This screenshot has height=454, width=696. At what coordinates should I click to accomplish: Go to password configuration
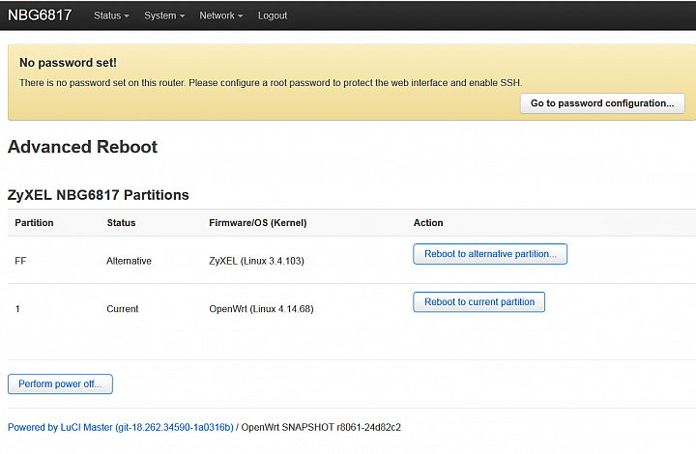(x=602, y=103)
